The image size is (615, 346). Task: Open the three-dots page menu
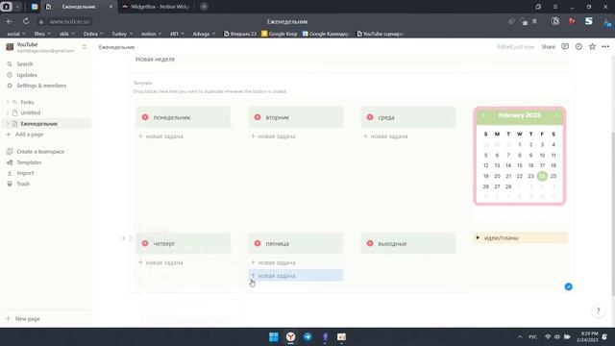coord(605,47)
